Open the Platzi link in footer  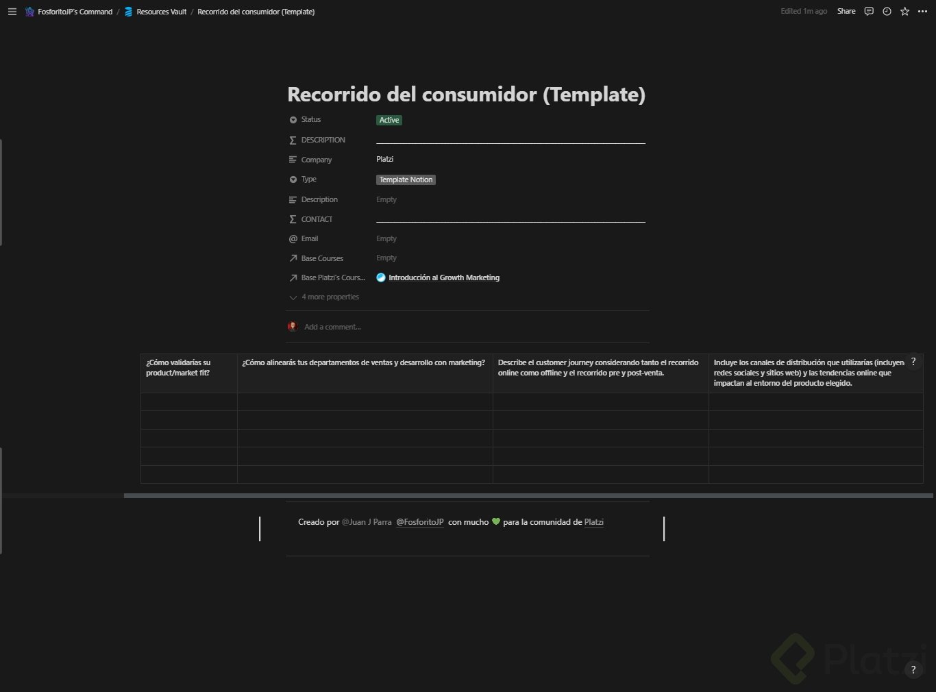click(594, 522)
